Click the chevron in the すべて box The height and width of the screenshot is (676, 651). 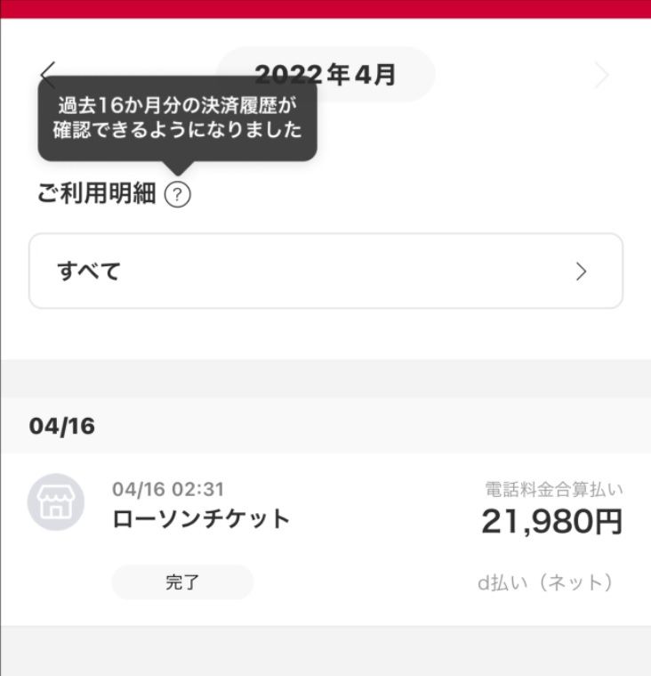[x=582, y=272]
